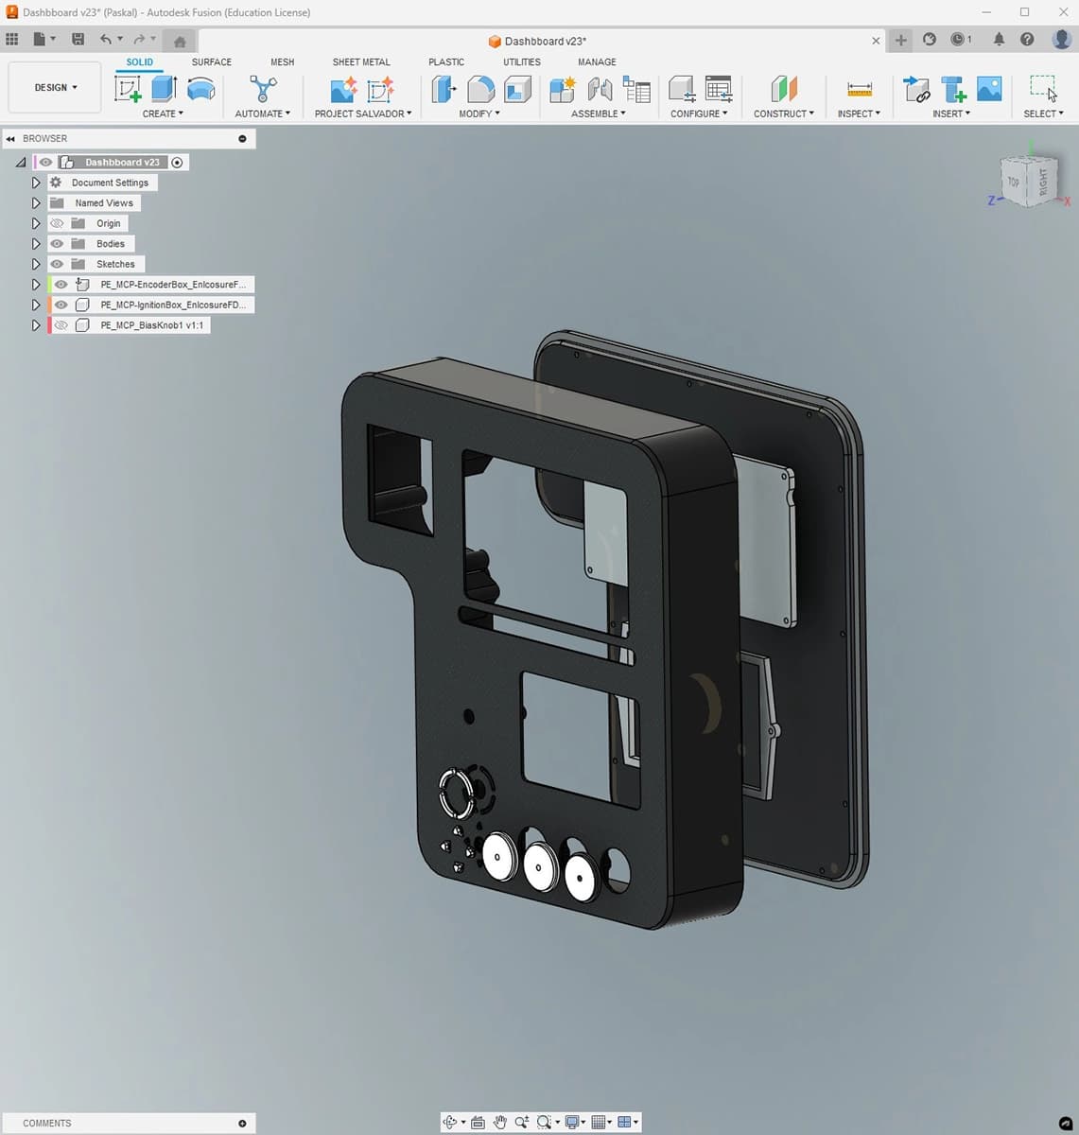Screen dimensions: 1079x1135
Task: Expand the Sketches folder in the browser
Action: tap(36, 264)
